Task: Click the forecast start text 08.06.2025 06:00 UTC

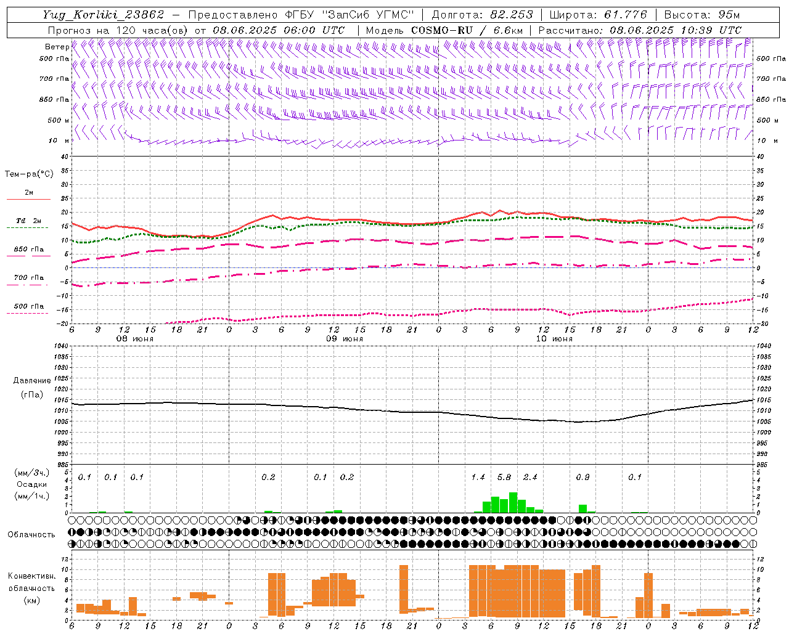Action: tap(279, 30)
